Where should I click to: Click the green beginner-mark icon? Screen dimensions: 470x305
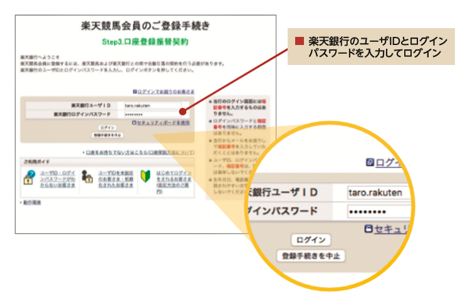coord(145,176)
